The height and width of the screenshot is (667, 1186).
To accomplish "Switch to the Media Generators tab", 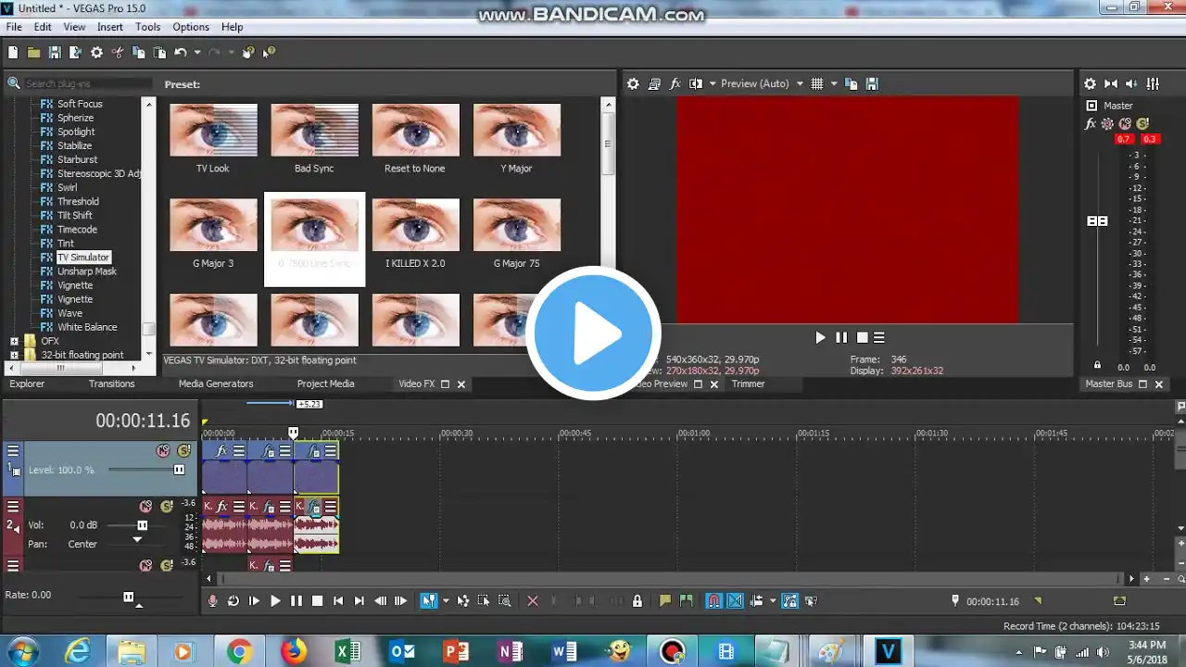I will click(216, 384).
